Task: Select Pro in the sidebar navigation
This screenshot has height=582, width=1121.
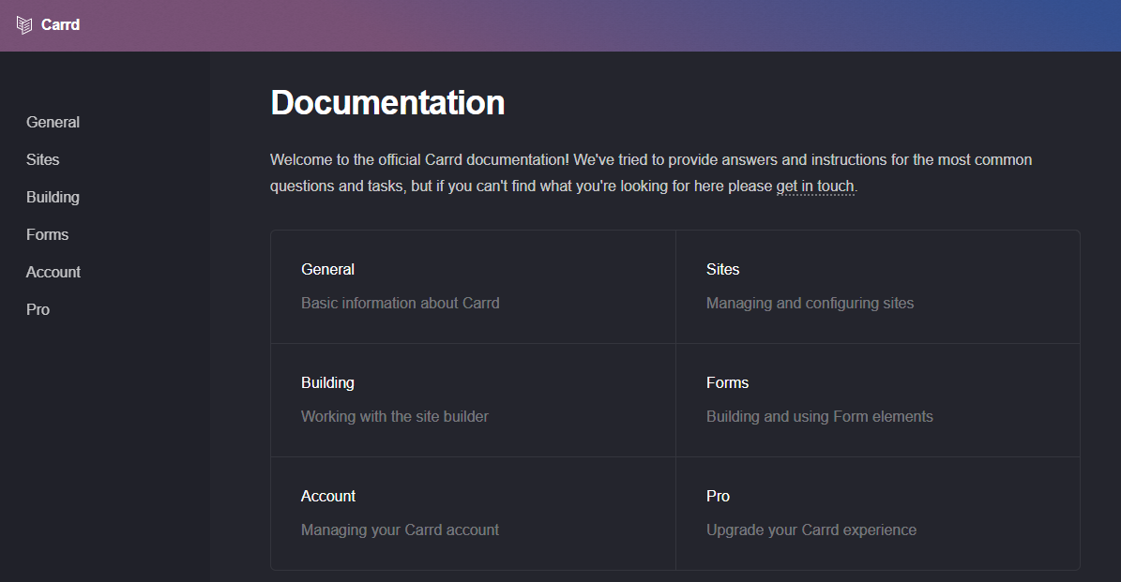Action: click(38, 309)
